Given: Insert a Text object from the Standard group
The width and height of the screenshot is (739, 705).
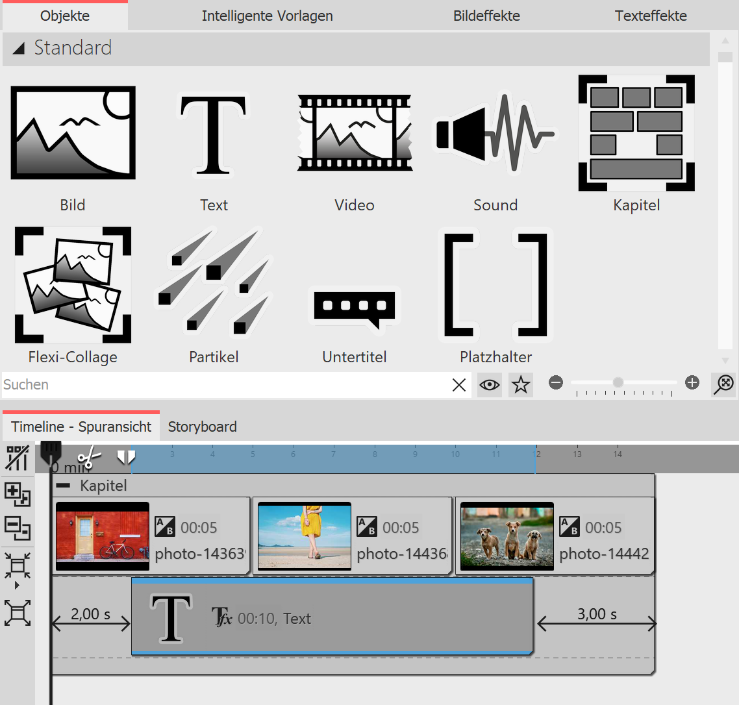Looking at the screenshot, I should click(x=214, y=132).
